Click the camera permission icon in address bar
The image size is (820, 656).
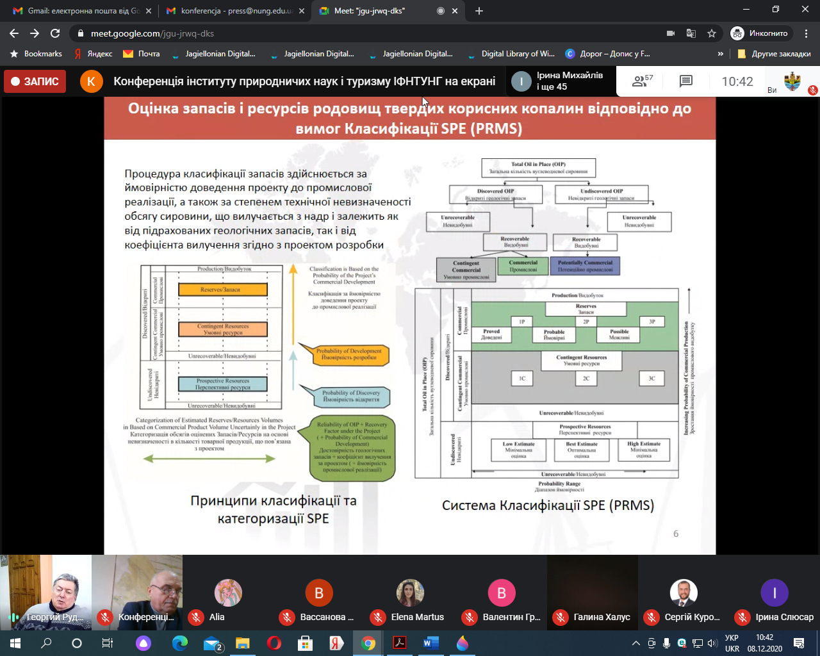coord(671,33)
